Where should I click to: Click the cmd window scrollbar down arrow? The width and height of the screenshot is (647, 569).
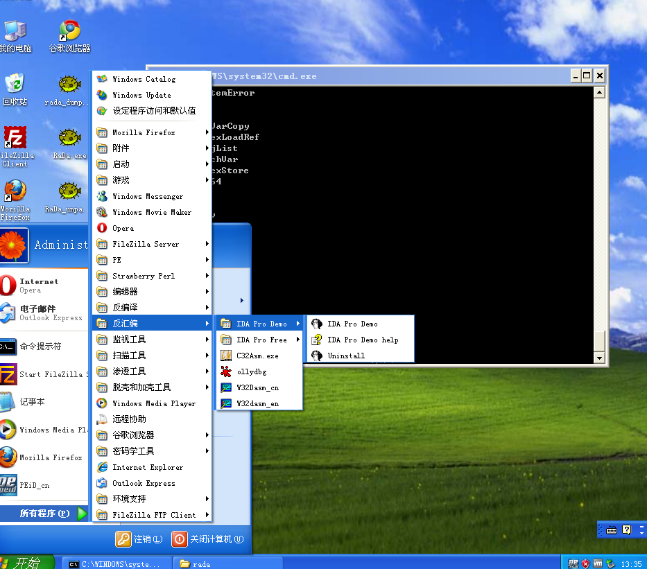tap(600, 358)
